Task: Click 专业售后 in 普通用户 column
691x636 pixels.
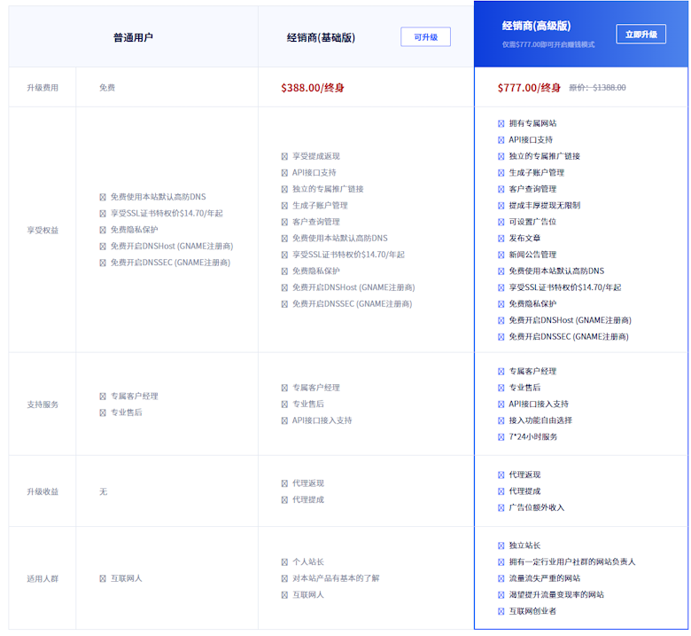Action: (x=126, y=412)
